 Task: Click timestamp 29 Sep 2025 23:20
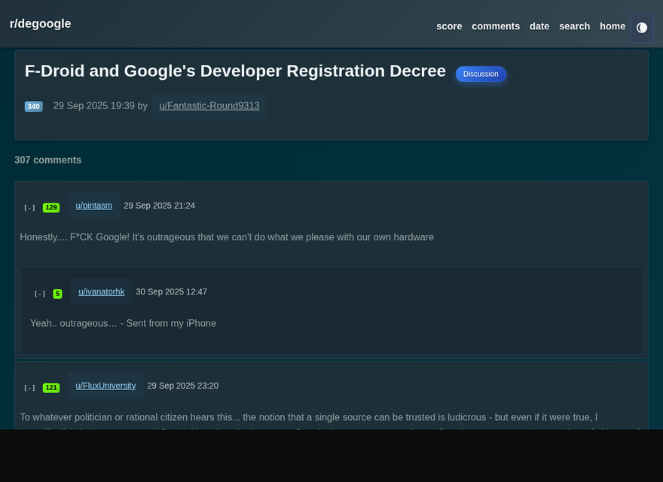tap(182, 386)
